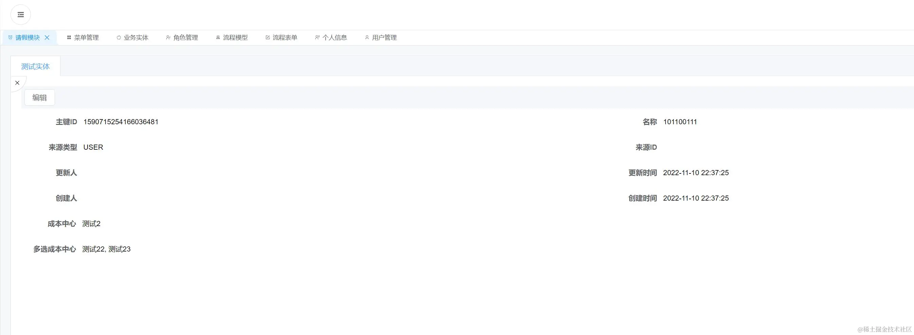
Task: Click the people icon beside 个人信息
Action: (x=317, y=37)
